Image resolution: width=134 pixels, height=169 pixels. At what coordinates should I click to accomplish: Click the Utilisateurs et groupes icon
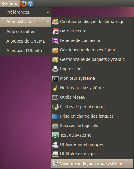click(55, 145)
